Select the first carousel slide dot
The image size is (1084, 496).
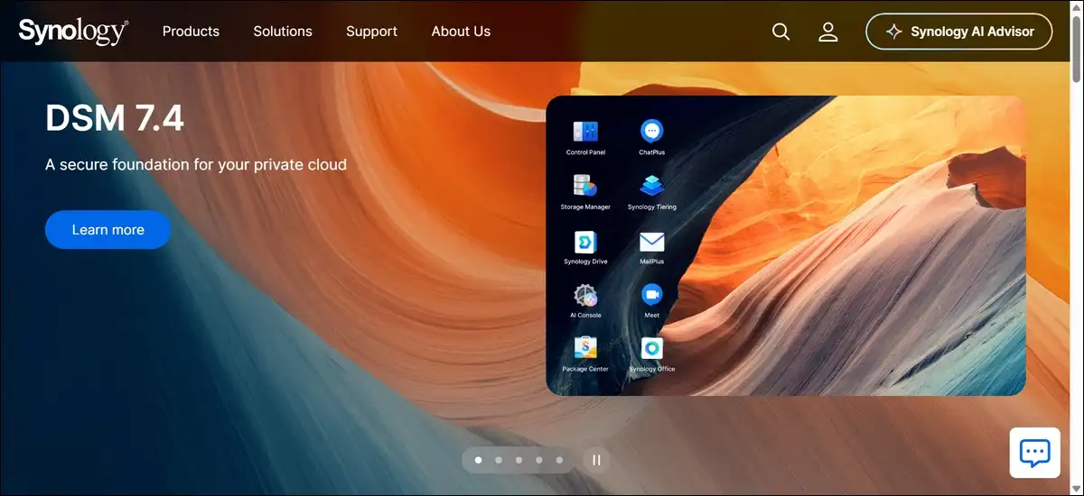pos(478,460)
